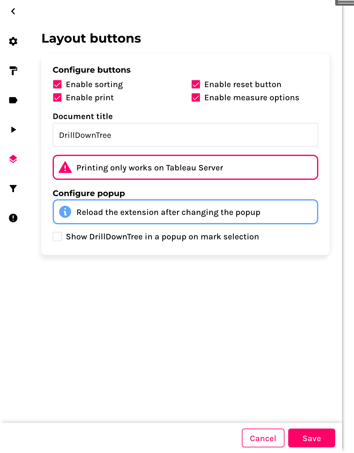
Task: Uncheck Enable print option
Action: click(x=57, y=98)
